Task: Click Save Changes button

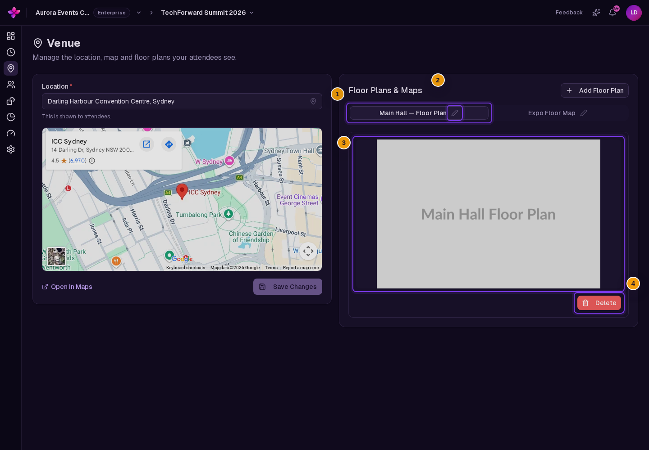Action: click(288, 287)
